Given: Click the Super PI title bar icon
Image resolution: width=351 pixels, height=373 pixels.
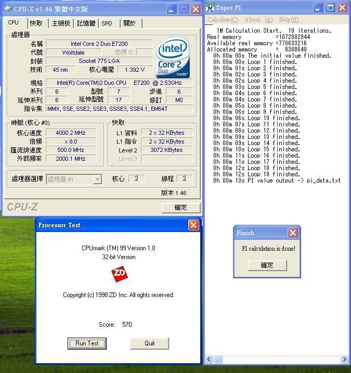Looking at the screenshot, I should 210,7.
